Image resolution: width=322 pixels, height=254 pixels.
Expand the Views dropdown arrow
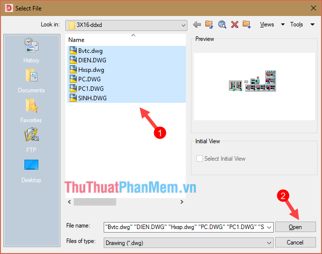283,24
